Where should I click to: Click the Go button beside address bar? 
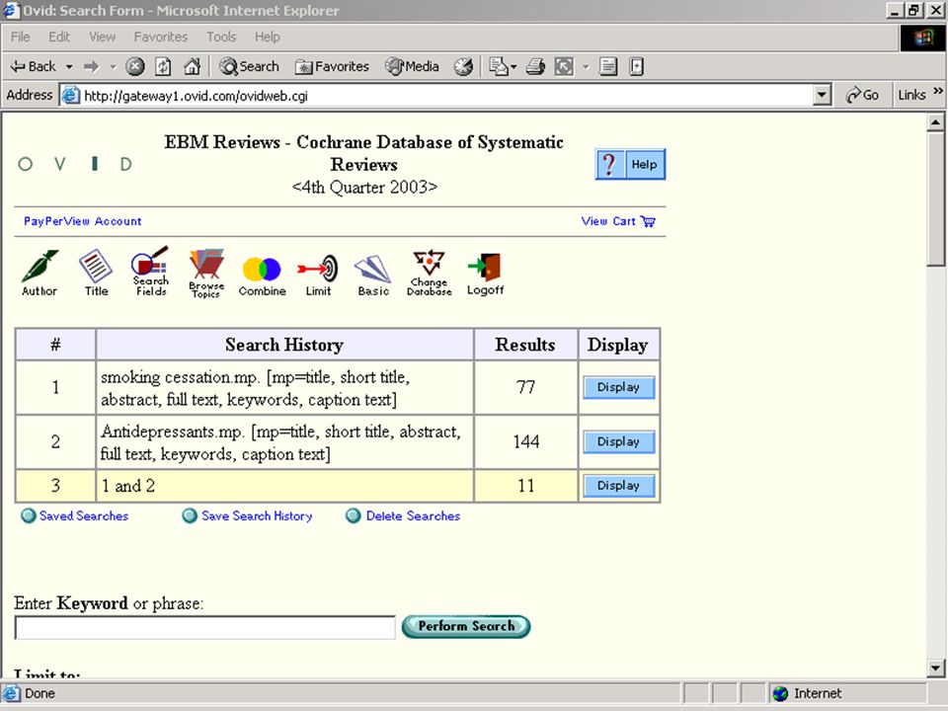(x=862, y=95)
